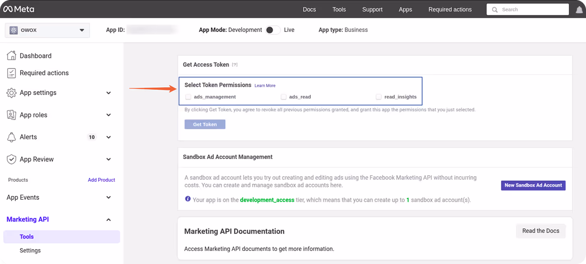Click the Alerts bell icon in sidebar
Screen dimensions: 586x264
click(11, 137)
